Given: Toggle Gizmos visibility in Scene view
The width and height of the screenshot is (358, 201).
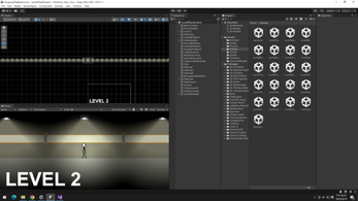Looking at the screenshot, I should tap(165, 20).
